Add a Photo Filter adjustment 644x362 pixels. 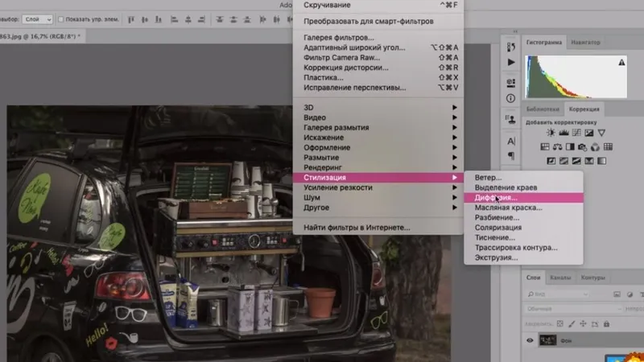(x=584, y=146)
